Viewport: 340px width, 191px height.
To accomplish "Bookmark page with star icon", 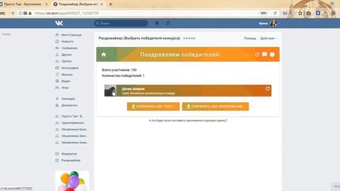I will click(300, 13).
